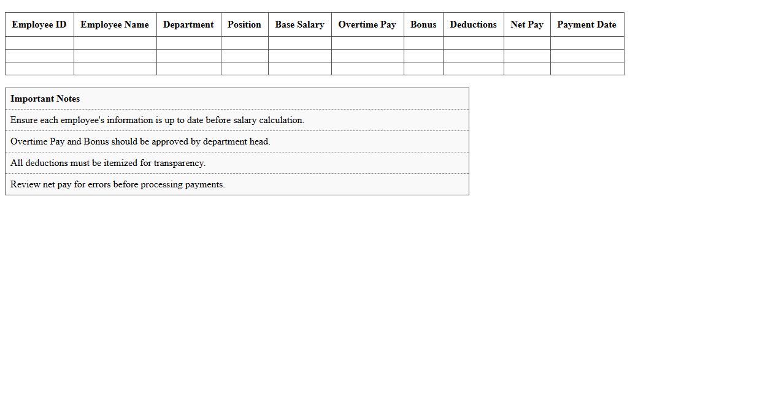
Task: Click the Bonus column header
Action: pyautogui.click(x=423, y=24)
